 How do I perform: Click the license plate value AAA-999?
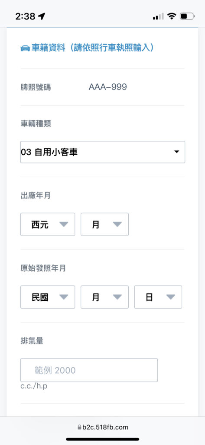coord(108,87)
